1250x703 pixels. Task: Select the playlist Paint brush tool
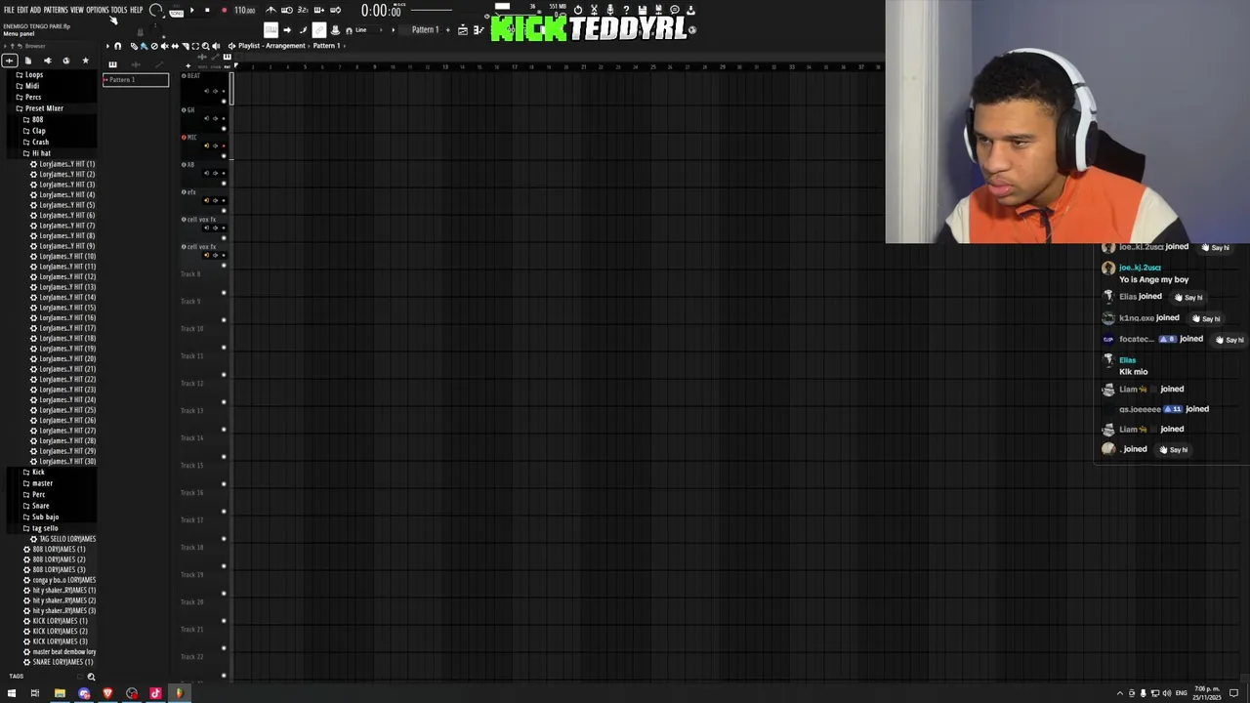pyautogui.click(x=144, y=46)
